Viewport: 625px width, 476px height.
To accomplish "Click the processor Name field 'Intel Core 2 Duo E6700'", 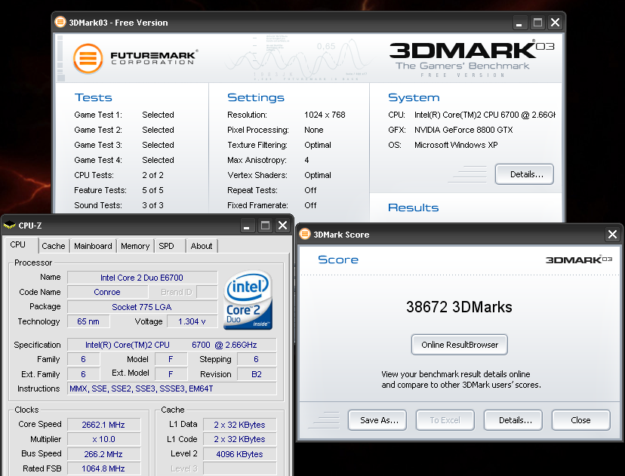I will click(143, 278).
